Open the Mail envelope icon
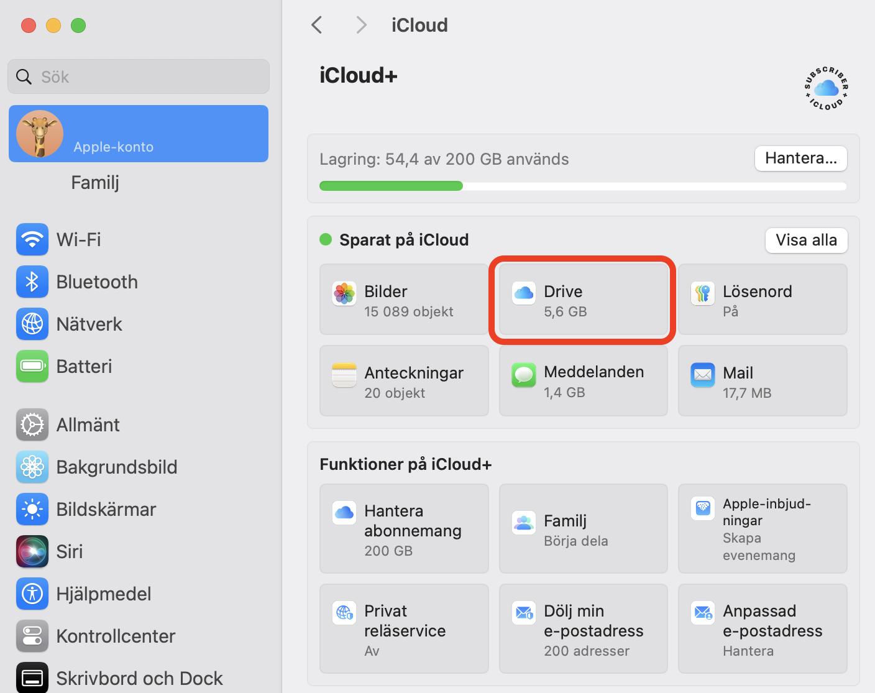 (703, 375)
